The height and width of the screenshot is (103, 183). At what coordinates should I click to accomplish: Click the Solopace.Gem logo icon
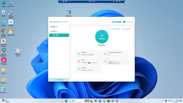pyautogui.click(x=51, y=22)
